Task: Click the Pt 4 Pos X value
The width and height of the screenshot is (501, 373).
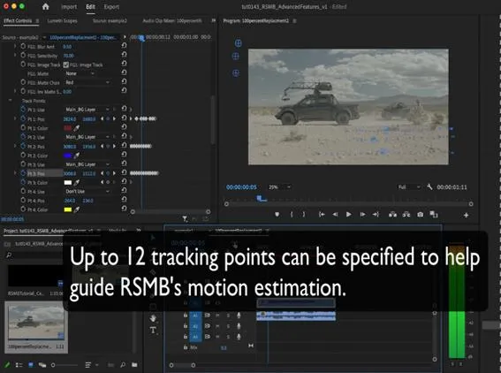Action: pos(69,201)
